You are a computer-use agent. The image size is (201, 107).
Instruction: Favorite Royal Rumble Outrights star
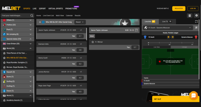tap(4, 63)
